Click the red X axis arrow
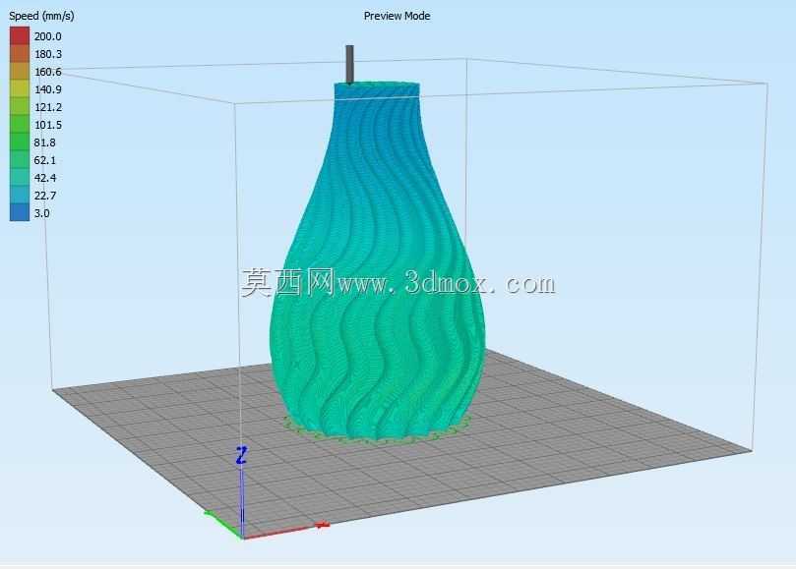 (322, 525)
